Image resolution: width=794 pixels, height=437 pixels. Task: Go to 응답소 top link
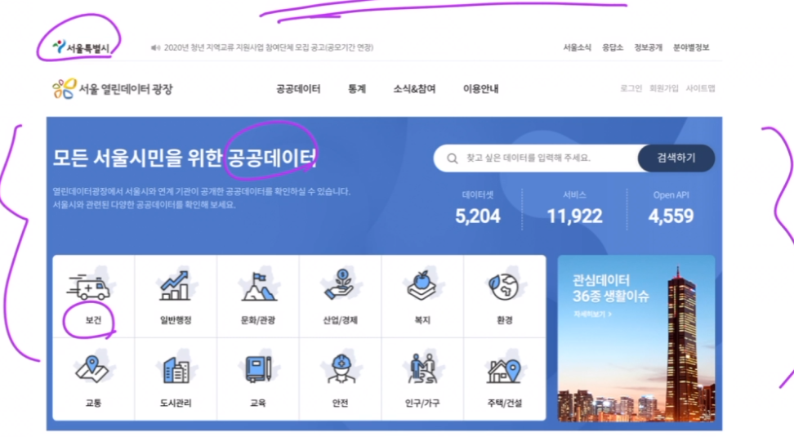pos(612,47)
